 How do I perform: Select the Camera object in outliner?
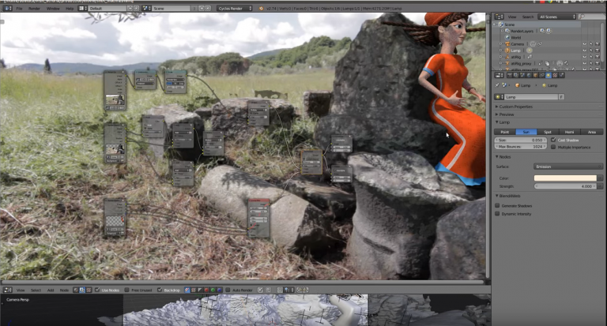(515, 43)
